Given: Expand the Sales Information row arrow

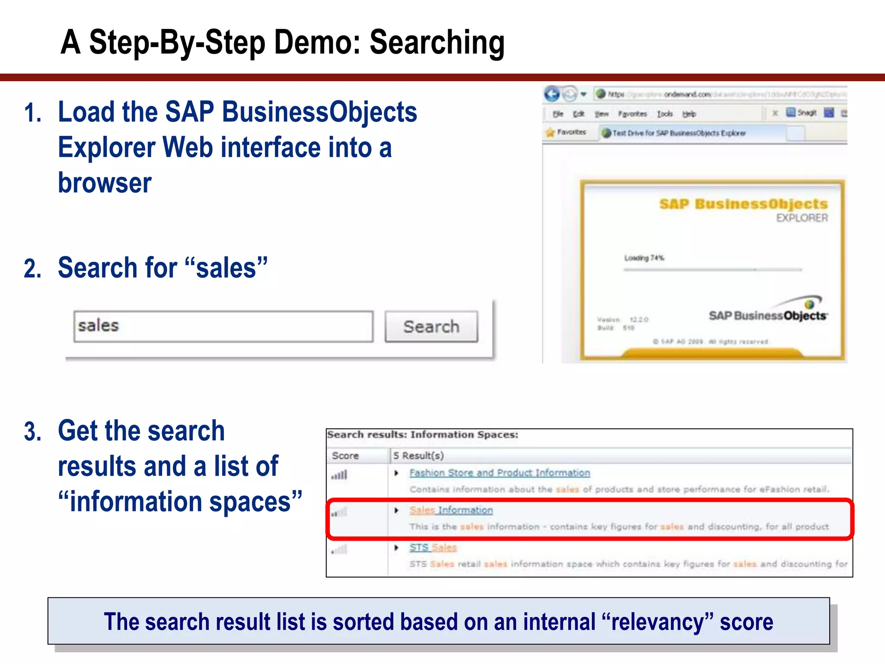Looking at the screenshot, I should coord(396,511).
